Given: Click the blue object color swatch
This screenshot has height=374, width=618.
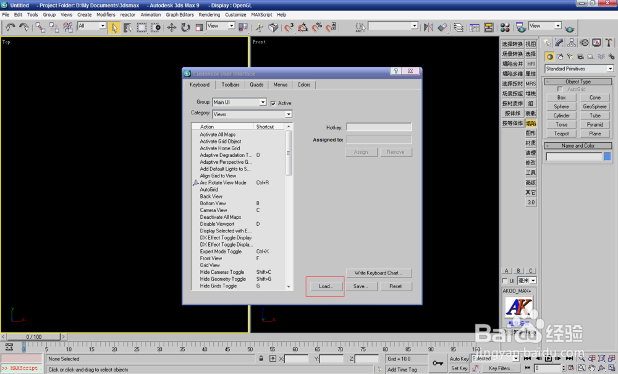Looking at the screenshot, I should pos(607,156).
